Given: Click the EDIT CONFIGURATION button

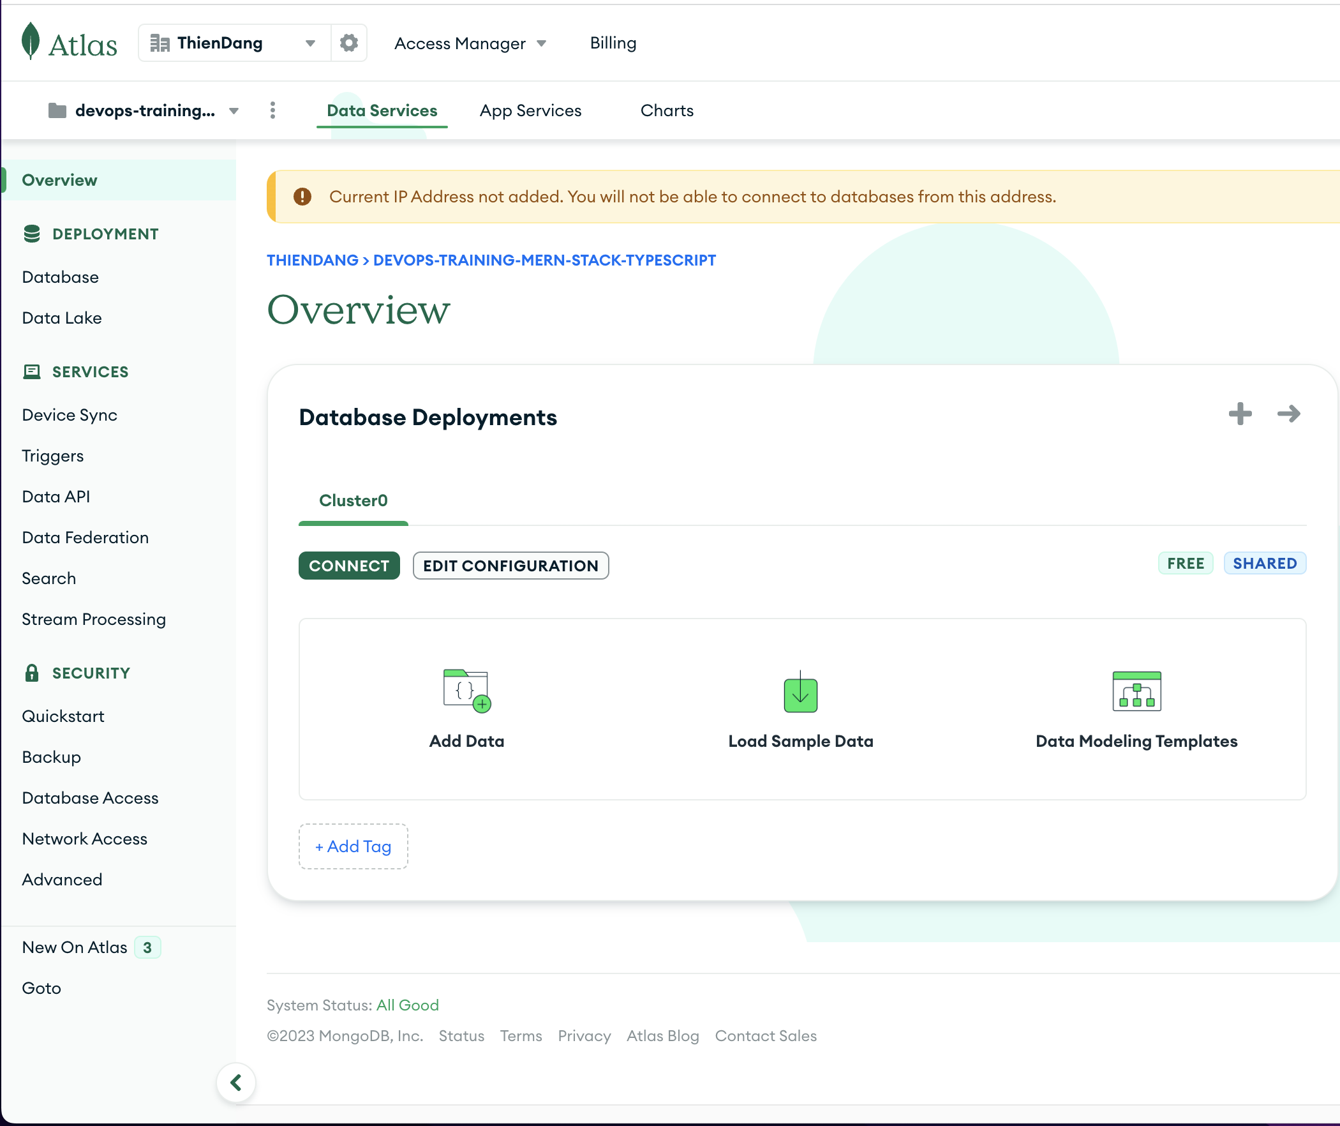Looking at the screenshot, I should click(x=510, y=566).
